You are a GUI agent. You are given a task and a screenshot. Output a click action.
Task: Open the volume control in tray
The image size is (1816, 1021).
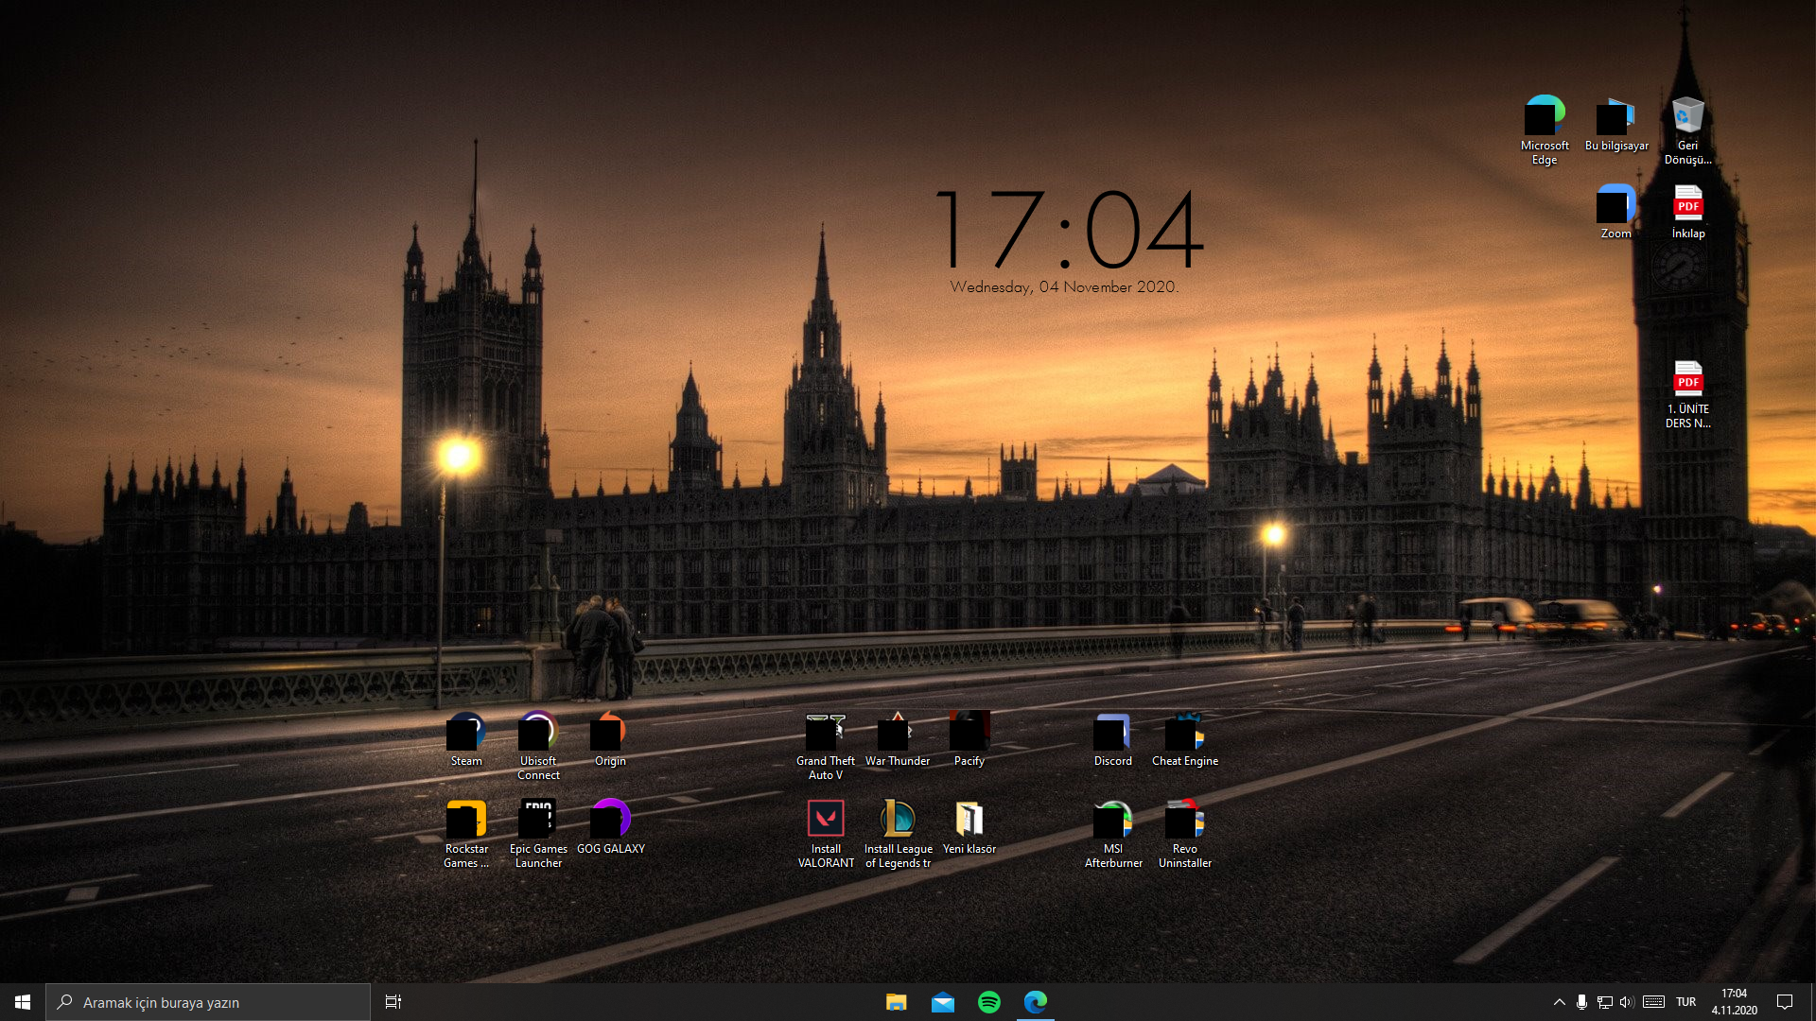click(x=1627, y=1002)
